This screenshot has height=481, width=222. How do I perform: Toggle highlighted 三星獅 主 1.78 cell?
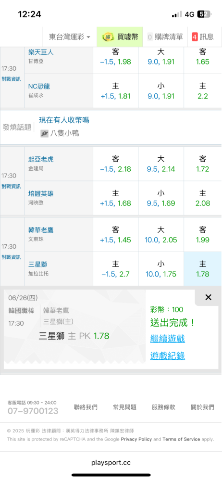[x=202, y=269]
